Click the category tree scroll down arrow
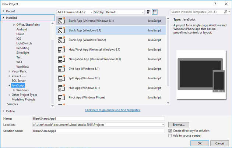 point(53,106)
